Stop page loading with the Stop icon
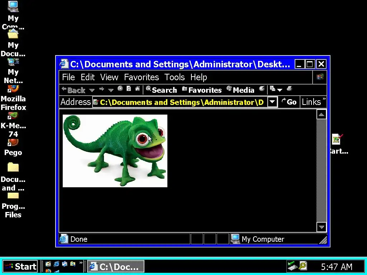 (x=120, y=89)
